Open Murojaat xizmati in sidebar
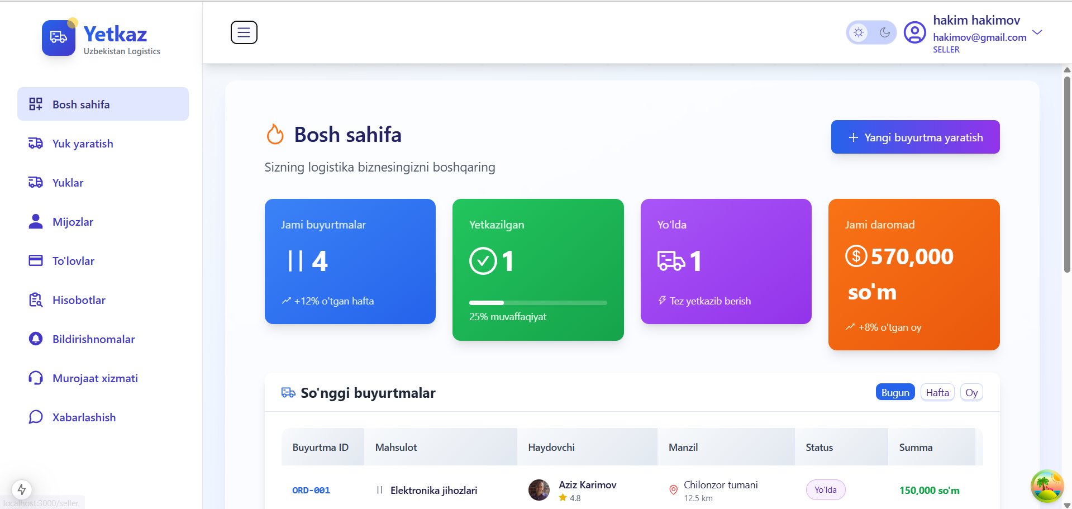This screenshot has height=509, width=1072. point(103,378)
